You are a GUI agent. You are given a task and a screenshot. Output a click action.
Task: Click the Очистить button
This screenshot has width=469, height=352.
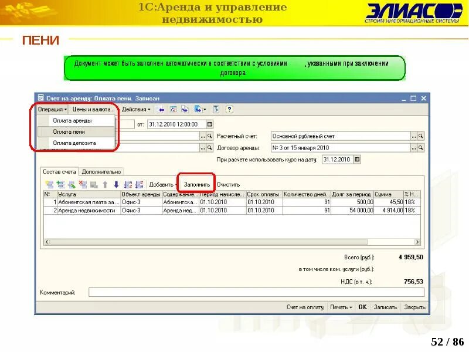(228, 185)
